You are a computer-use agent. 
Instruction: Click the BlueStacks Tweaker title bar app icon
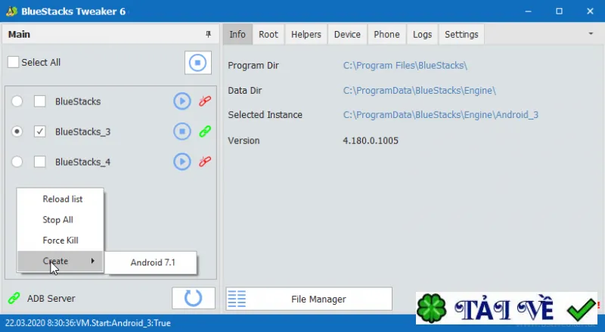11,11
